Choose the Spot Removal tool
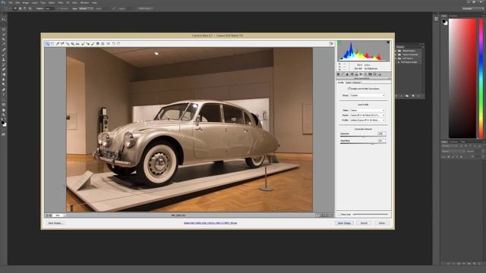486x273 pixels. [x=83, y=44]
